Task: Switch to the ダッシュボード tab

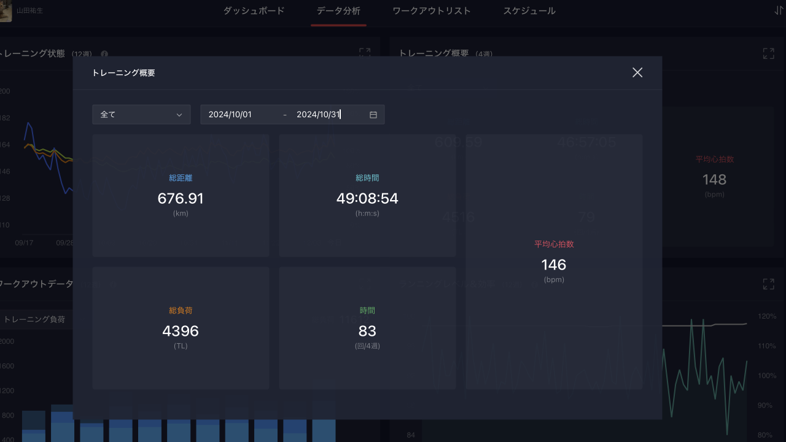Action: pos(254,11)
